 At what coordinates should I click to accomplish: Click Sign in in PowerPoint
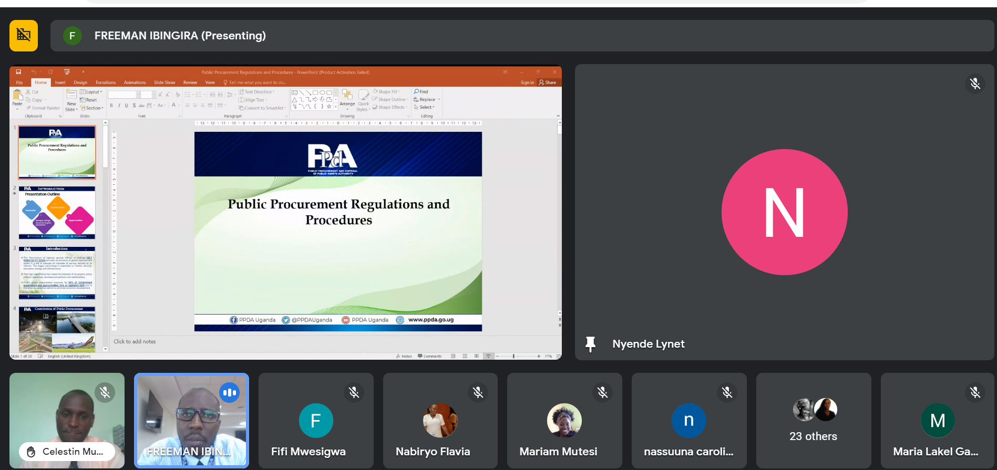click(x=527, y=82)
